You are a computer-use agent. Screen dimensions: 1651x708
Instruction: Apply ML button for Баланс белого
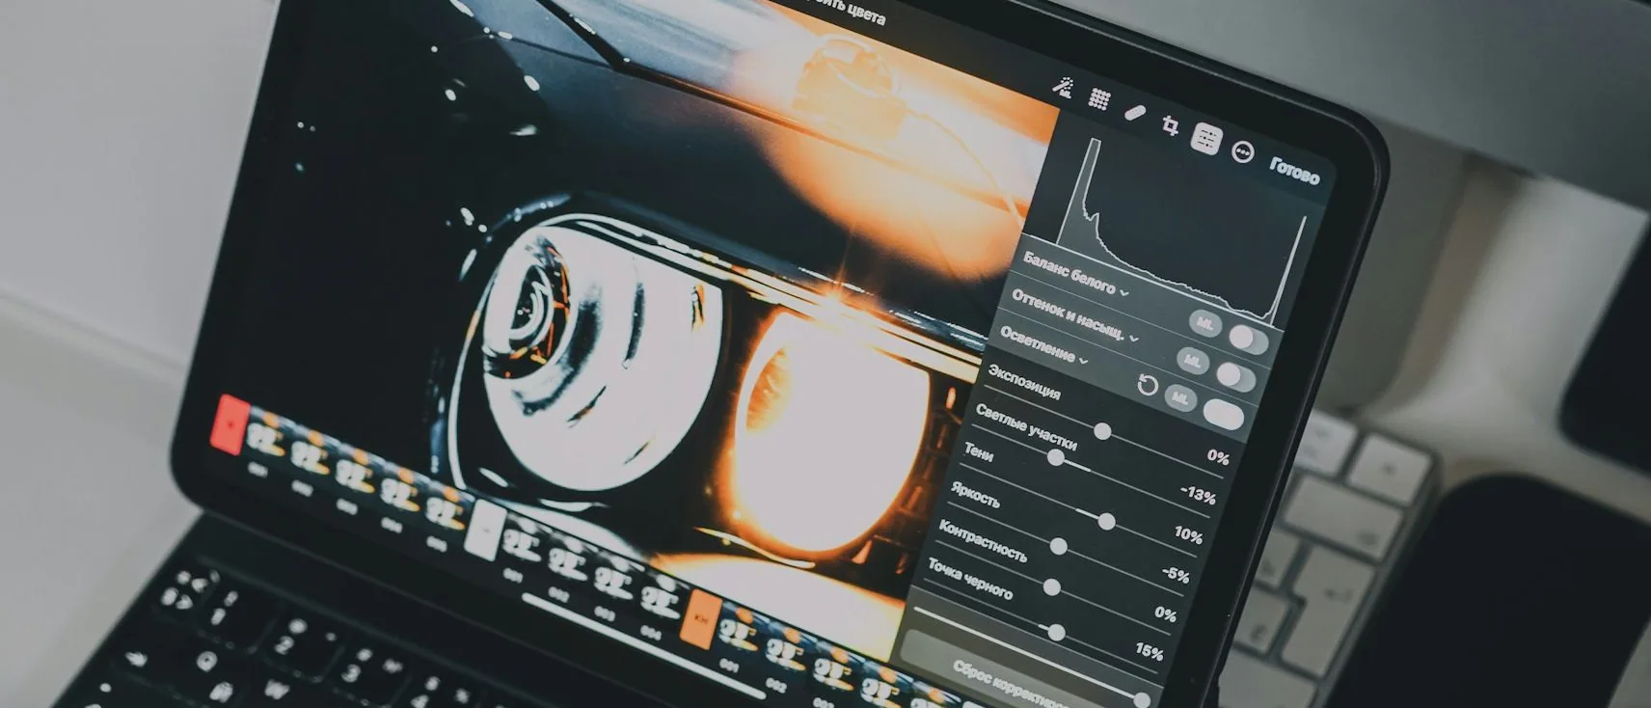tap(1204, 323)
